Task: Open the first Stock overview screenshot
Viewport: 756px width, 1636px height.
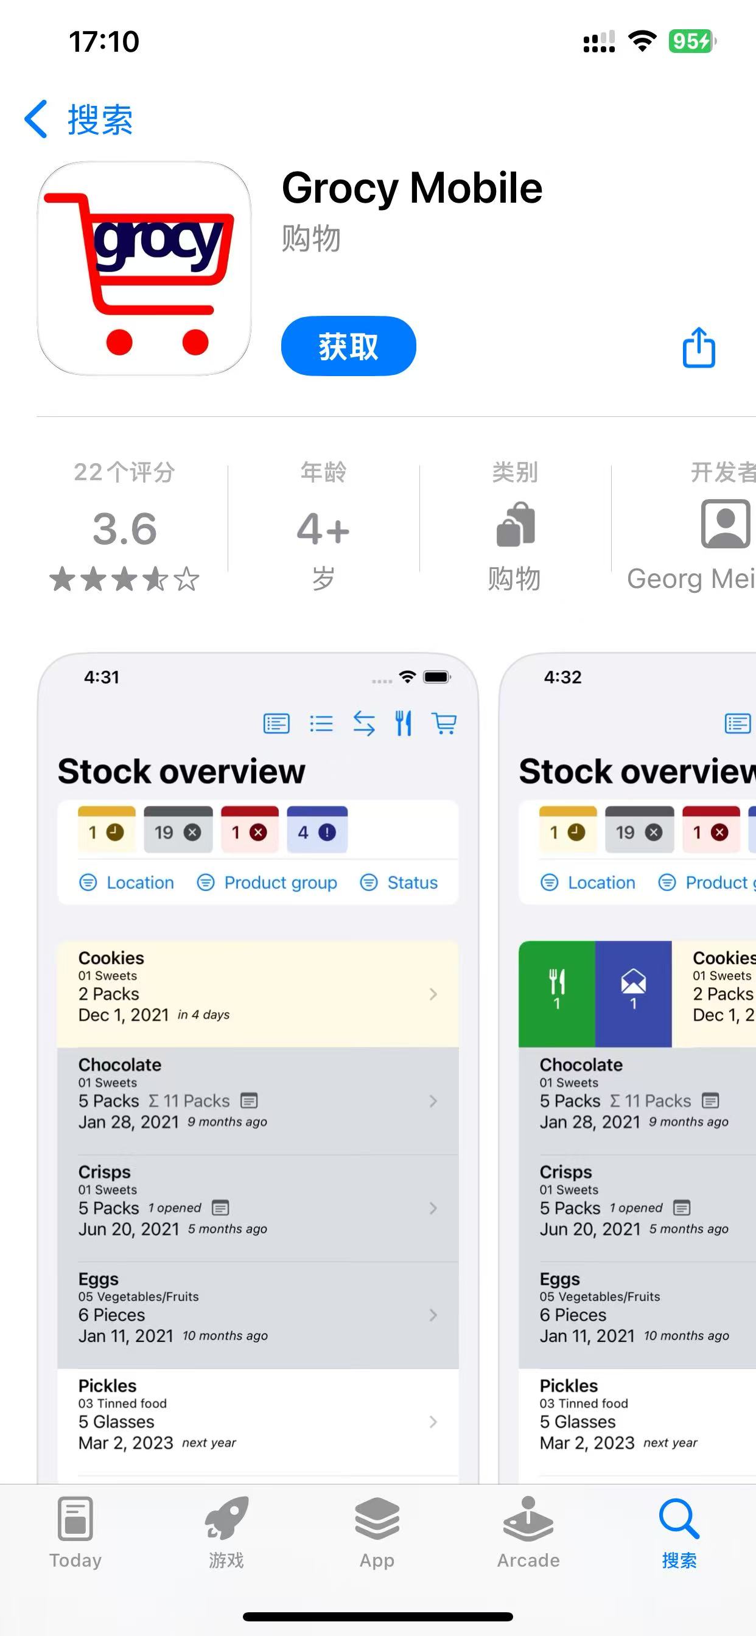Action: pyautogui.click(x=258, y=1068)
